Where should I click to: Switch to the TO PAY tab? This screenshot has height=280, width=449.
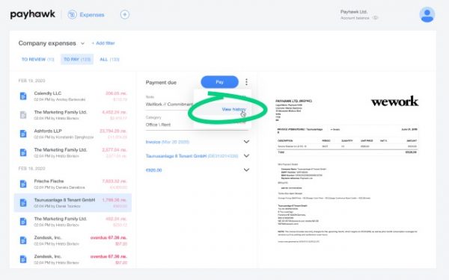pyautogui.click(x=77, y=59)
